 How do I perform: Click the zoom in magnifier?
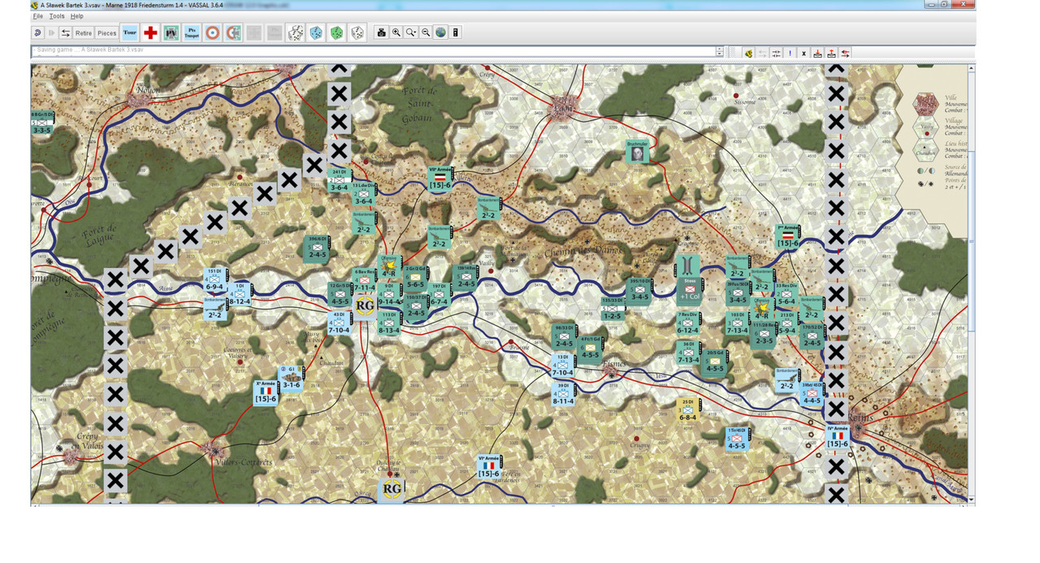pos(396,32)
